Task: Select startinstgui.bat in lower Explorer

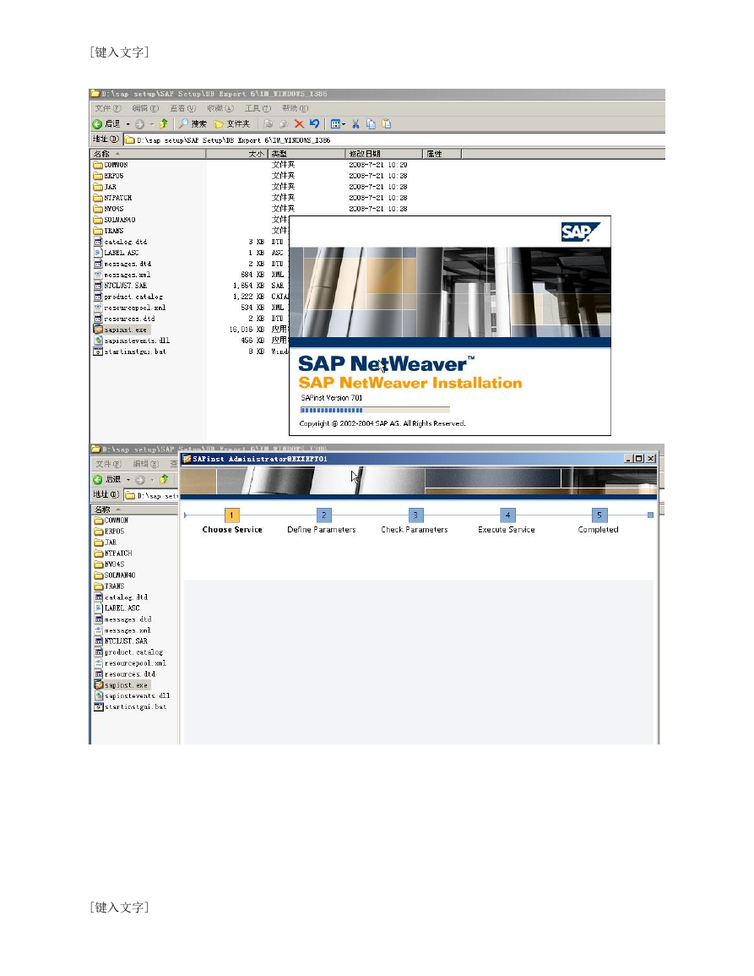Action: click(131, 707)
